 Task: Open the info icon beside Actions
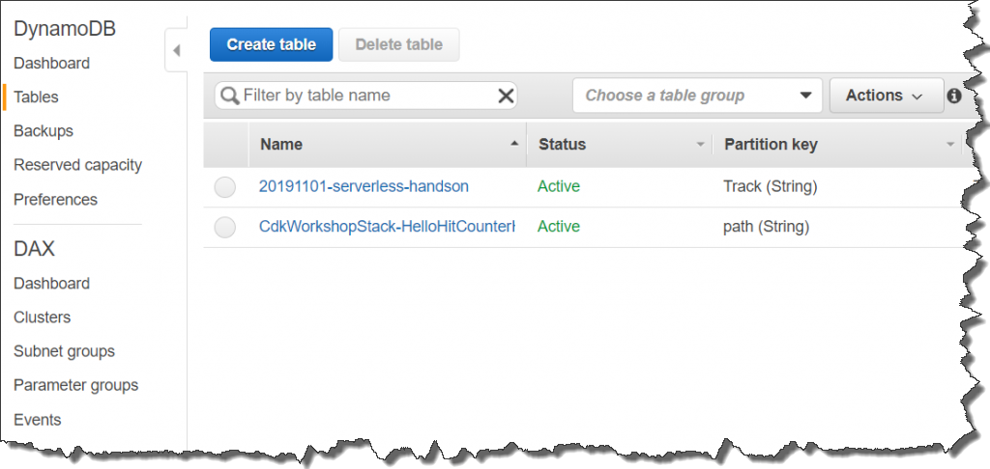point(954,96)
